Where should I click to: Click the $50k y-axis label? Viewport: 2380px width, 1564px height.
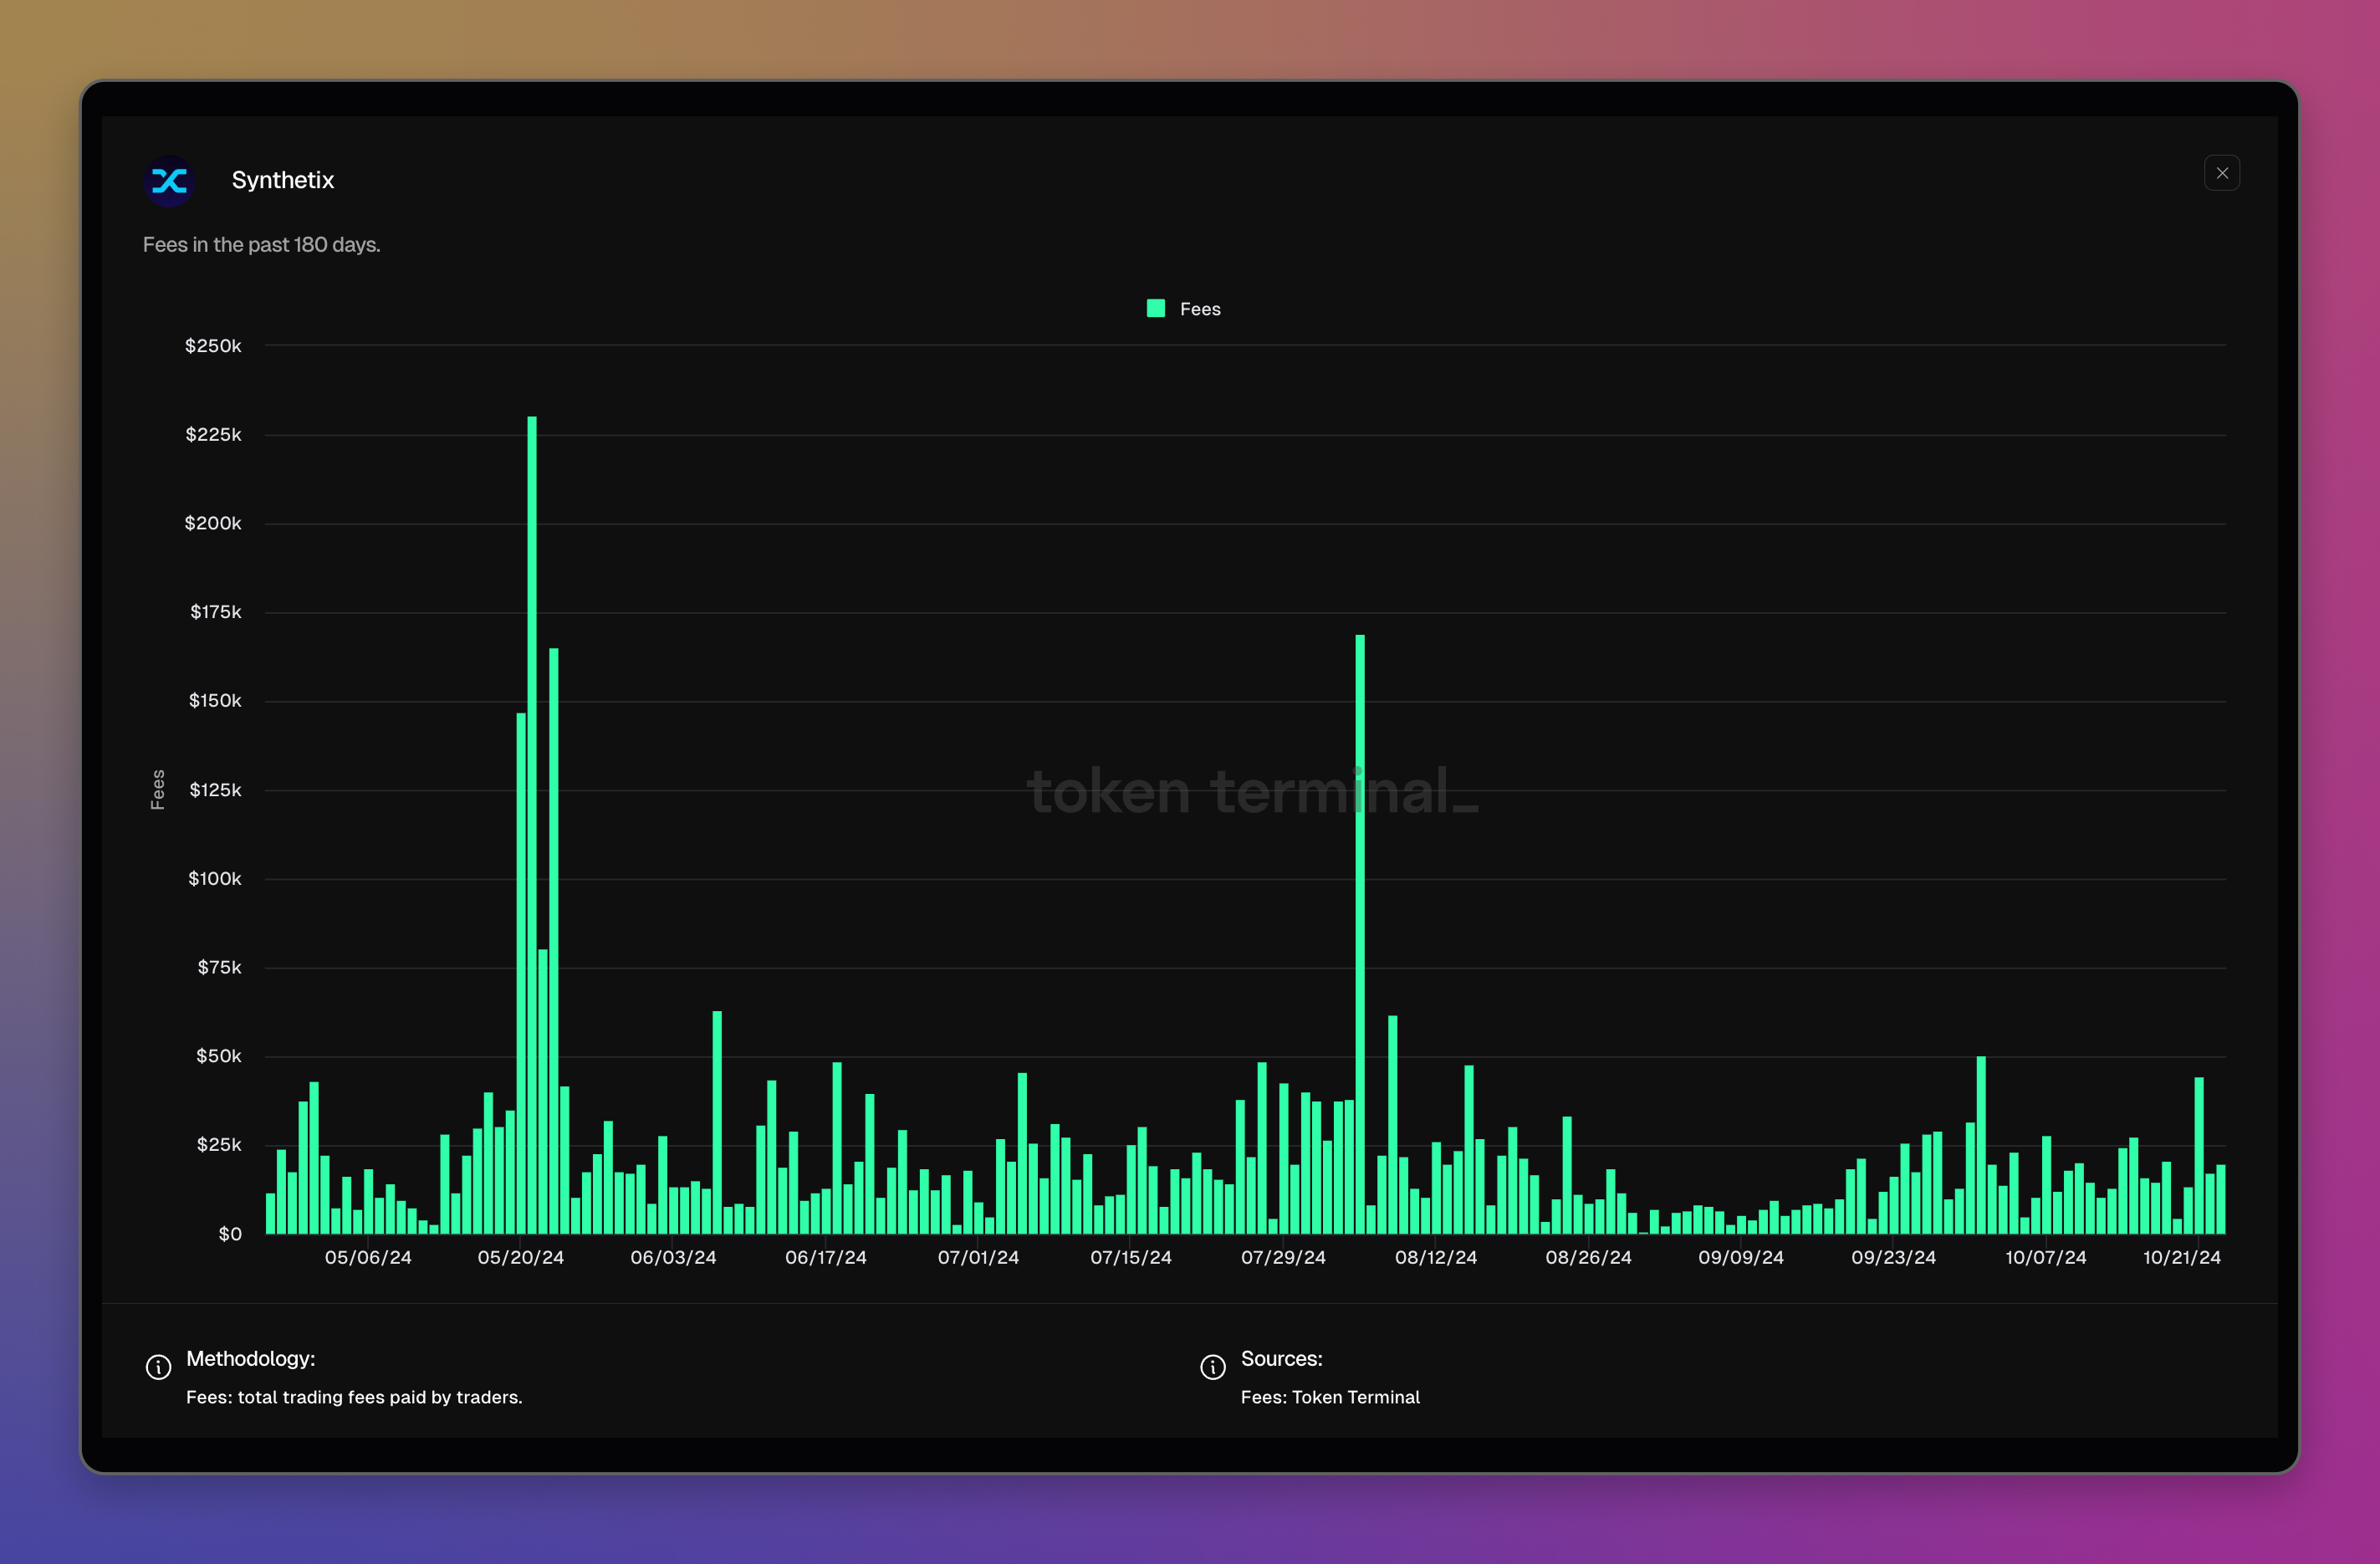219,1056
